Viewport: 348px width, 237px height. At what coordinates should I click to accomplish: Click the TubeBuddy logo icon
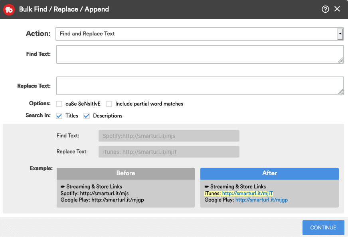(9, 10)
